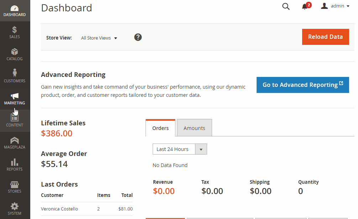Go to Customers in sidebar
The width and height of the screenshot is (358, 219).
coord(15,76)
